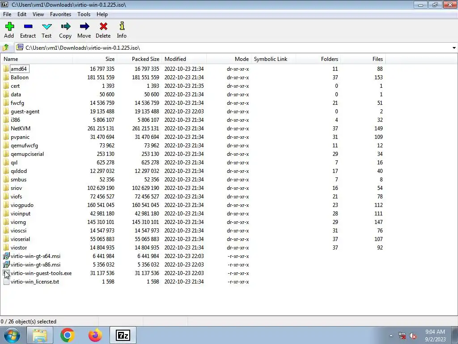Select the amd64 folder icon
Image resolution: width=458 pixels, height=344 pixels.
click(6, 69)
